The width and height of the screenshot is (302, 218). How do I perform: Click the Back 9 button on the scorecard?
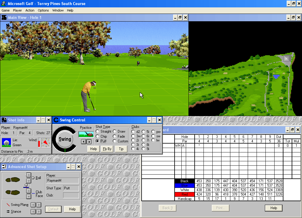tap(167, 208)
